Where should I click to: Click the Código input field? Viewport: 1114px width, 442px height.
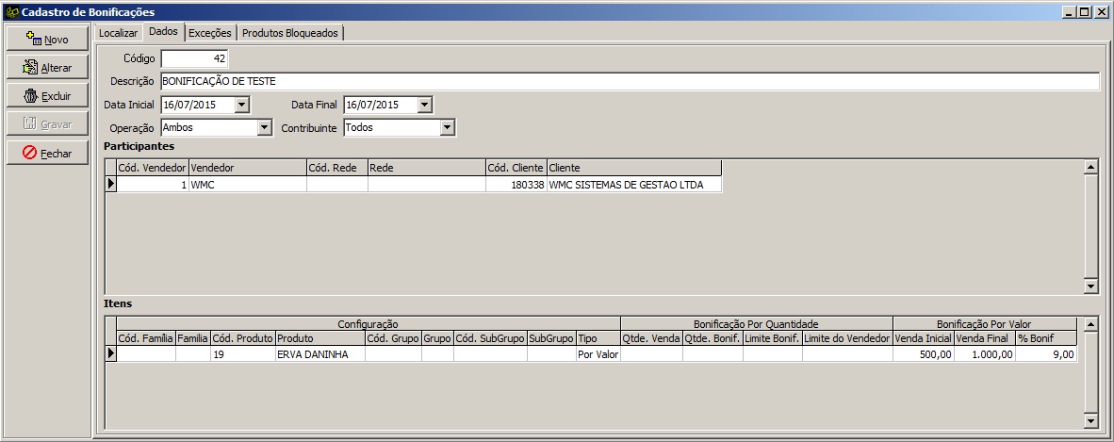click(x=194, y=58)
